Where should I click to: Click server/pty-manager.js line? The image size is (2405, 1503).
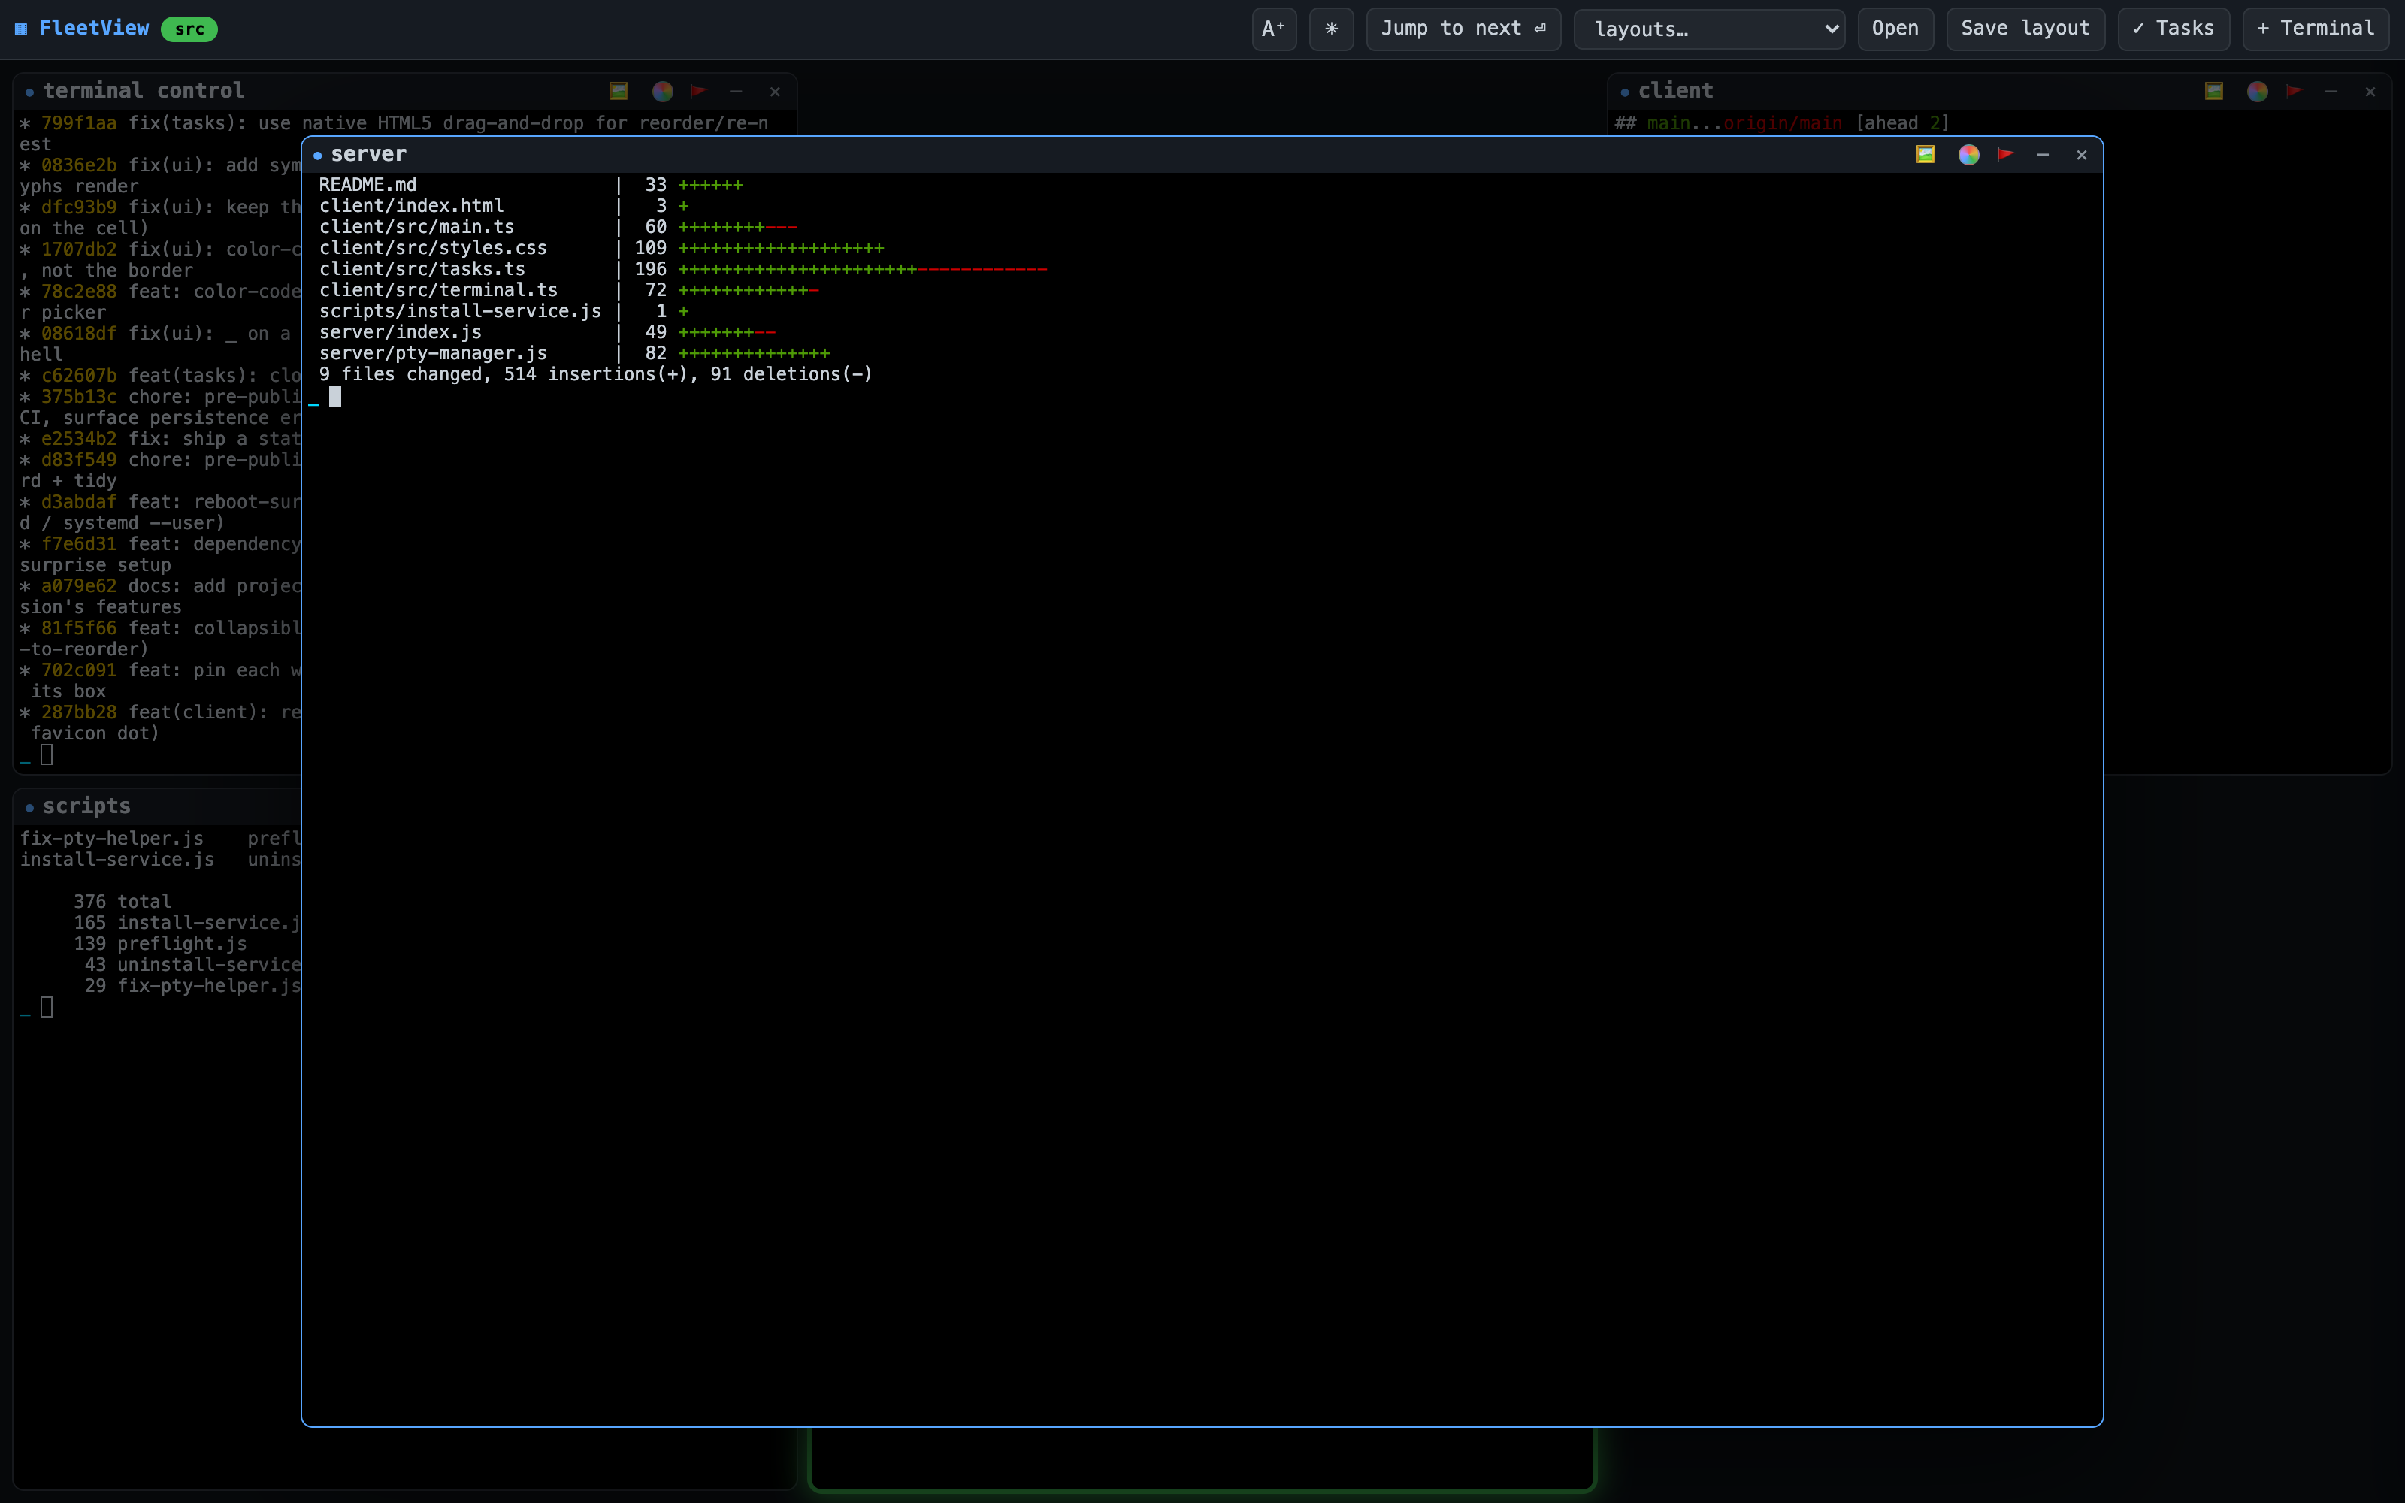click(574, 354)
